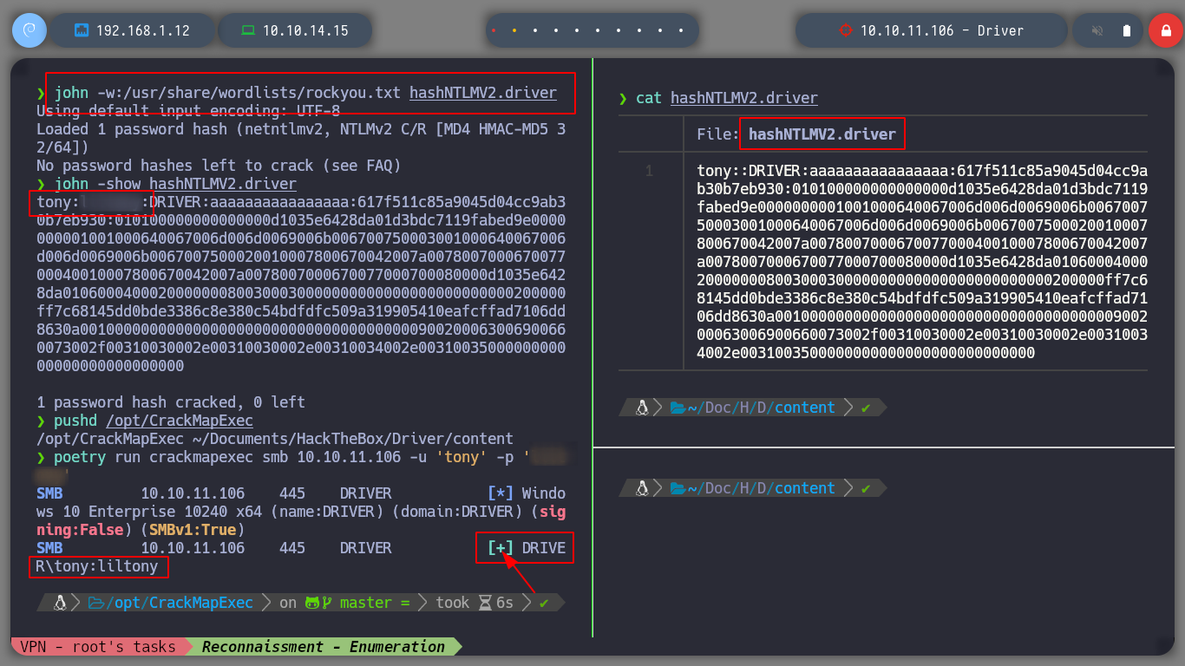Click the green checkmark in the upper-right pane prompt

pyautogui.click(x=865, y=408)
